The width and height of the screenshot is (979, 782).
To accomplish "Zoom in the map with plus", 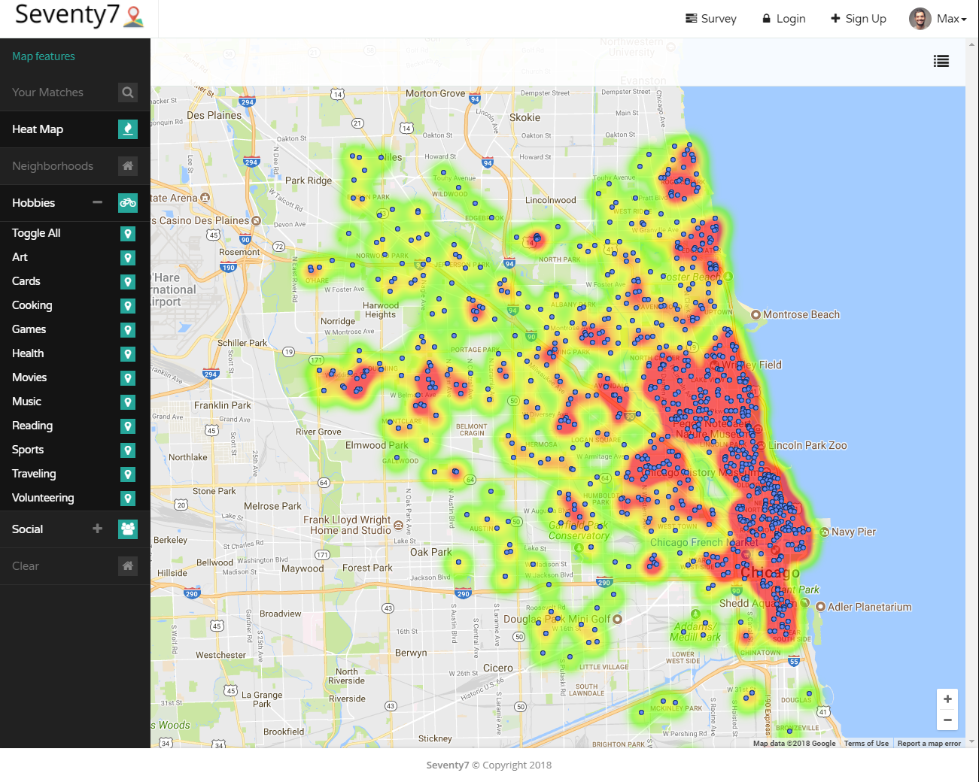I will click(947, 699).
